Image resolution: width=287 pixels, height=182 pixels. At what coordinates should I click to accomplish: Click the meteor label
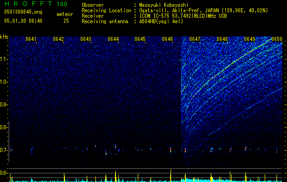pyautogui.click(x=65, y=14)
